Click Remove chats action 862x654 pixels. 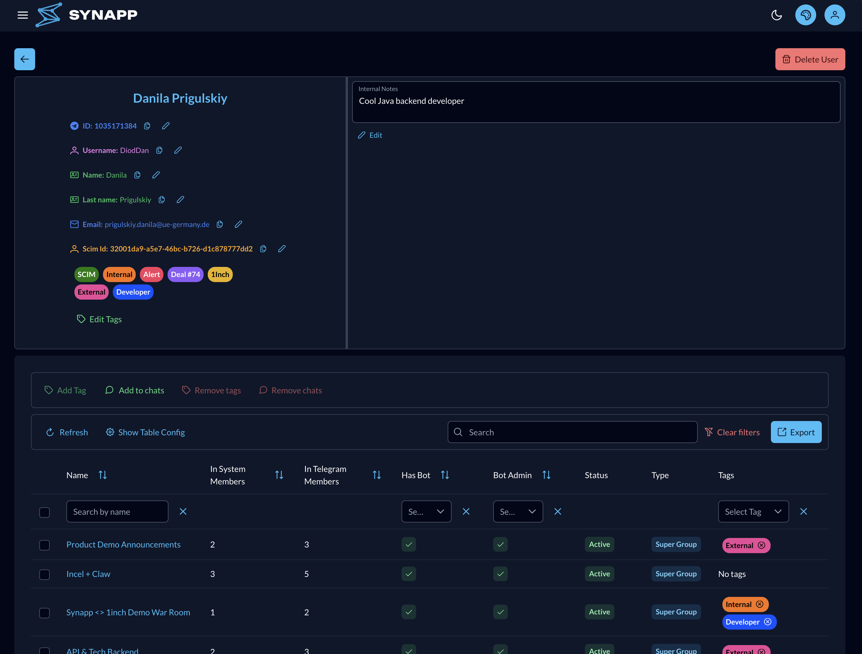coord(290,390)
